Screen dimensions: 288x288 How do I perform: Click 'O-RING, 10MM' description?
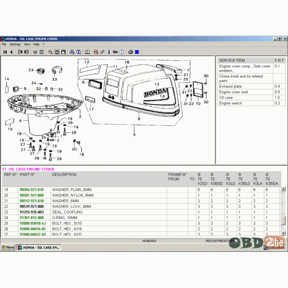coord(65,217)
